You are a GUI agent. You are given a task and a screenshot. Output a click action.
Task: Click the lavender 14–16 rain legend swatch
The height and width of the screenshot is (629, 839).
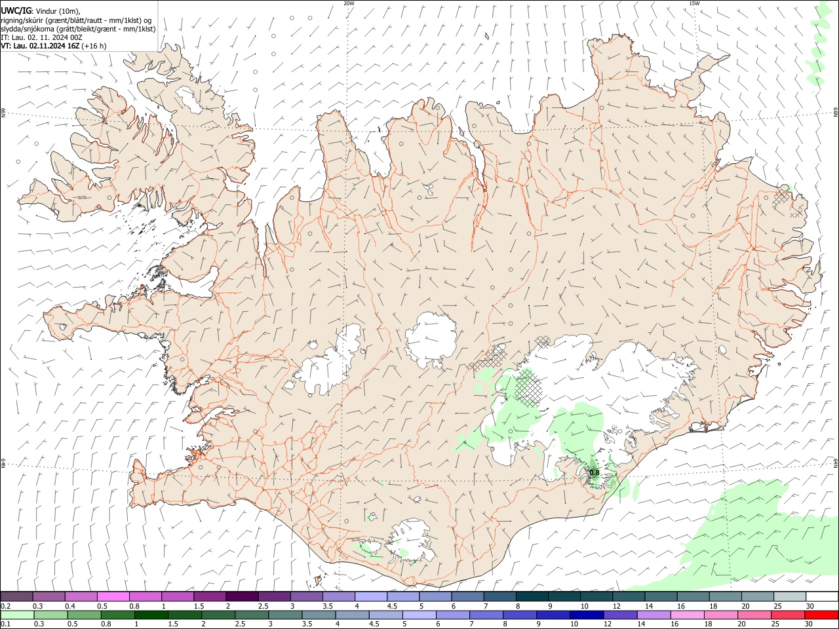654,615
